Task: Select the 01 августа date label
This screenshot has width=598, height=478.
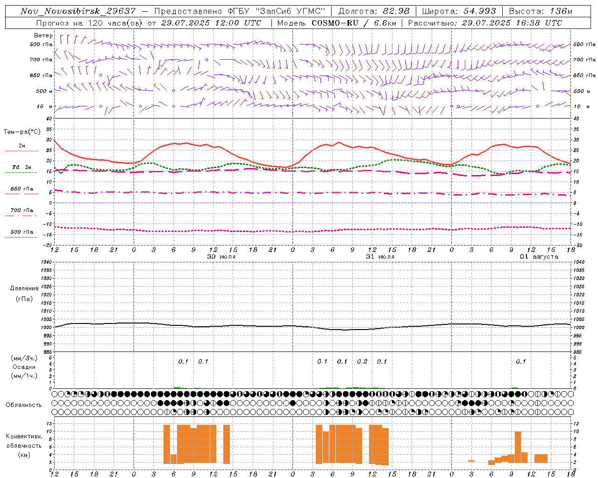Action: (x=539, y=257)
